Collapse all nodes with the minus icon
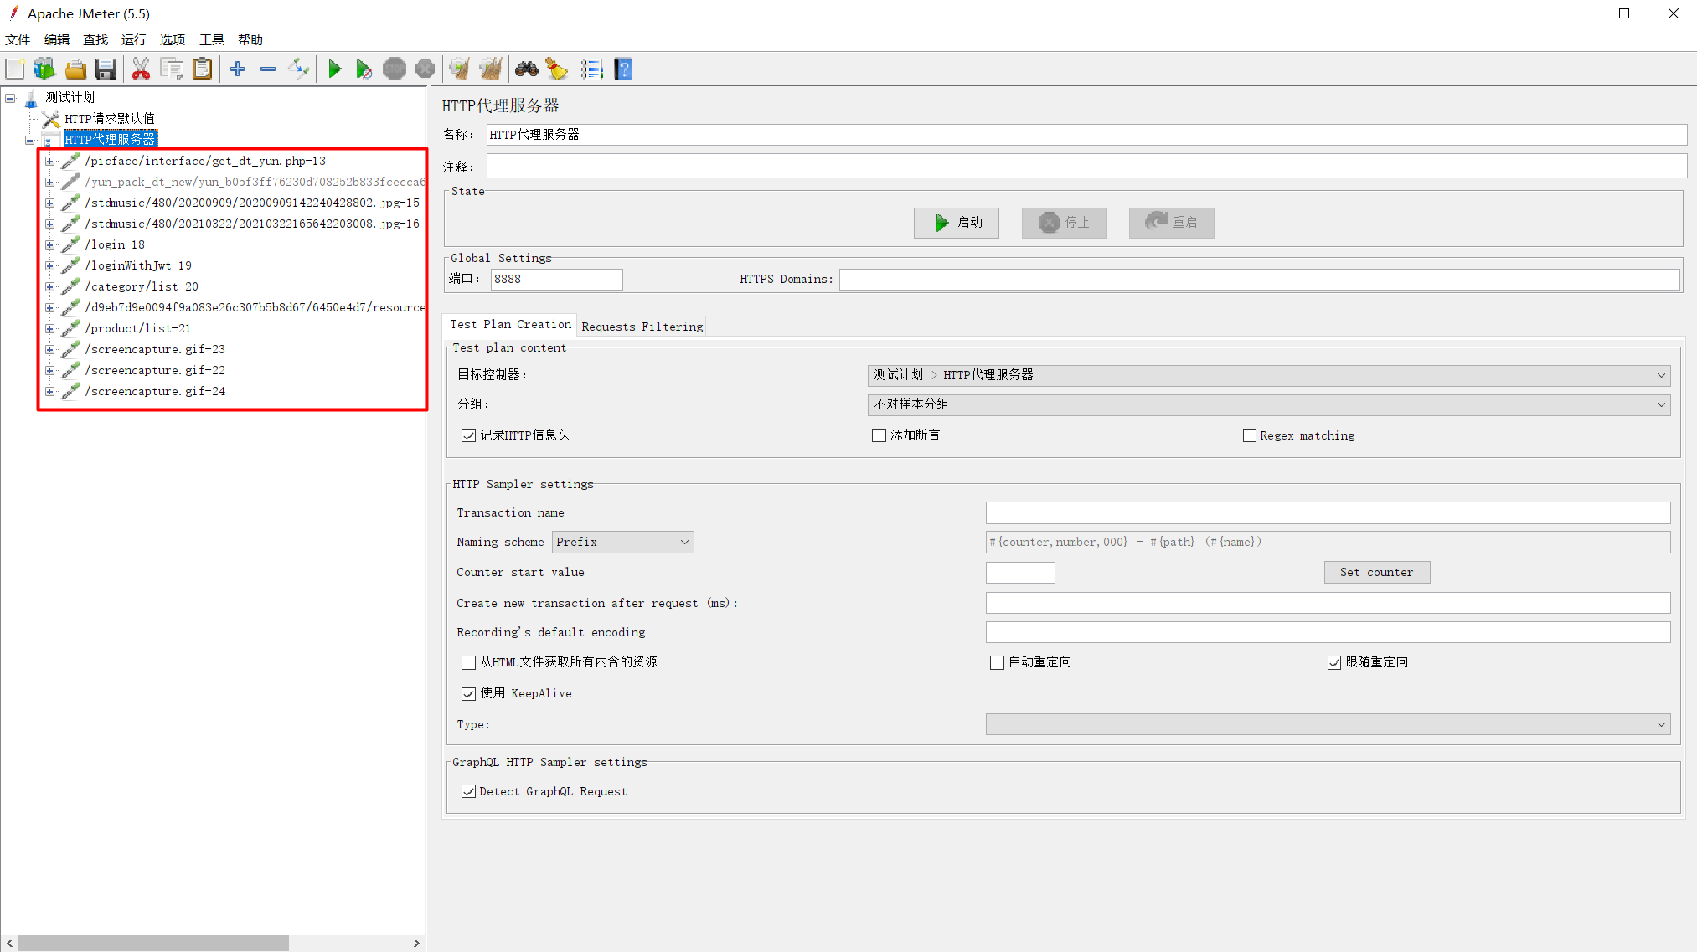 click(x=268, y=69)
